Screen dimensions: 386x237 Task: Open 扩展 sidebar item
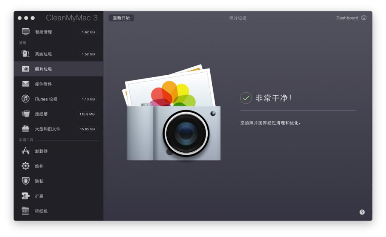(58, 196)
